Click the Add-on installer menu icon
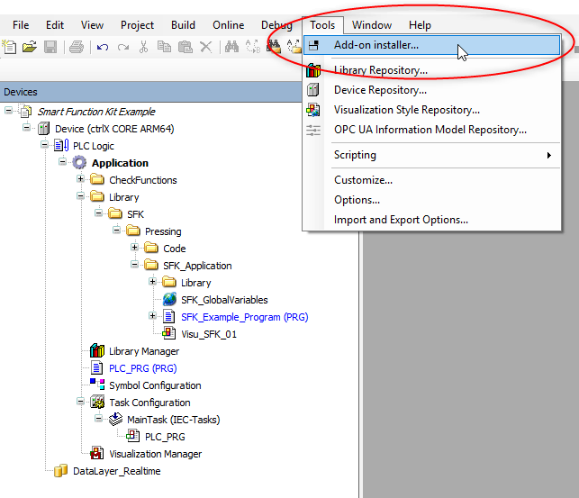The width and height of the screenshot is (579, 498). click(313, 45)
